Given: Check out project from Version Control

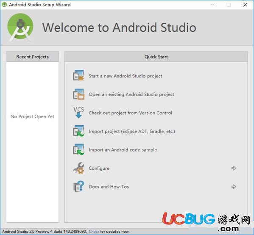Looking at the screenshot, I should (x=131, y=113).
